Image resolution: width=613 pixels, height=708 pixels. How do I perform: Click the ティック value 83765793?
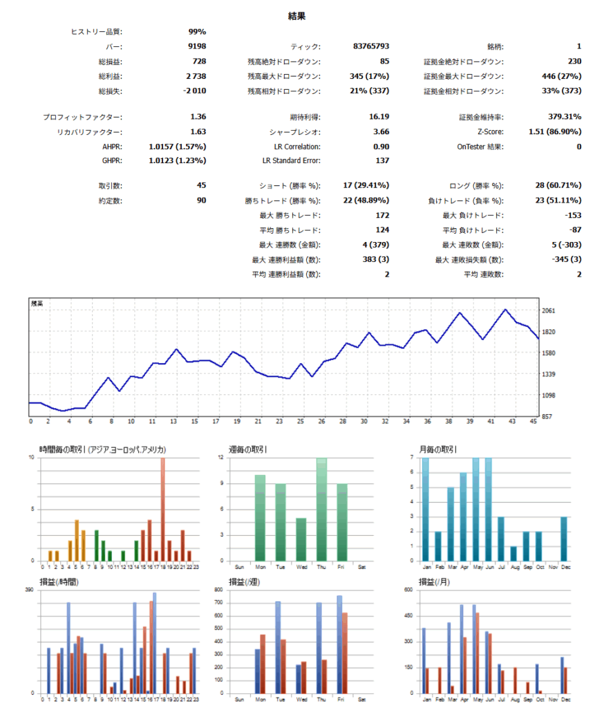pos(371,46)
